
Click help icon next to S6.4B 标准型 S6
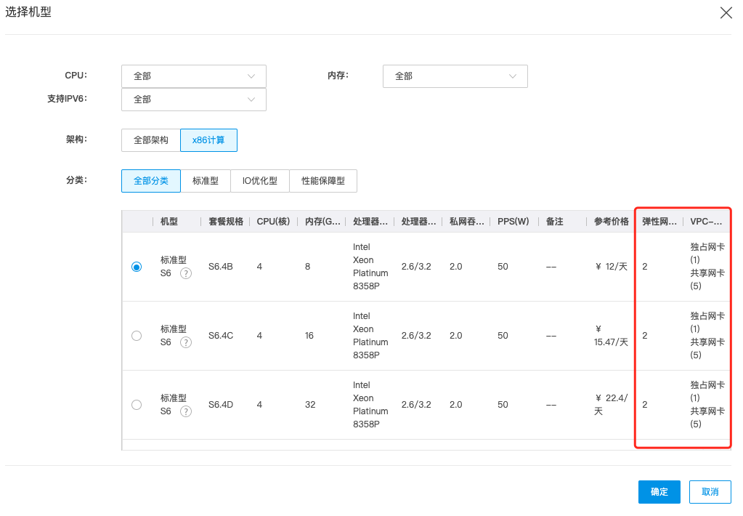coord(186,273)
